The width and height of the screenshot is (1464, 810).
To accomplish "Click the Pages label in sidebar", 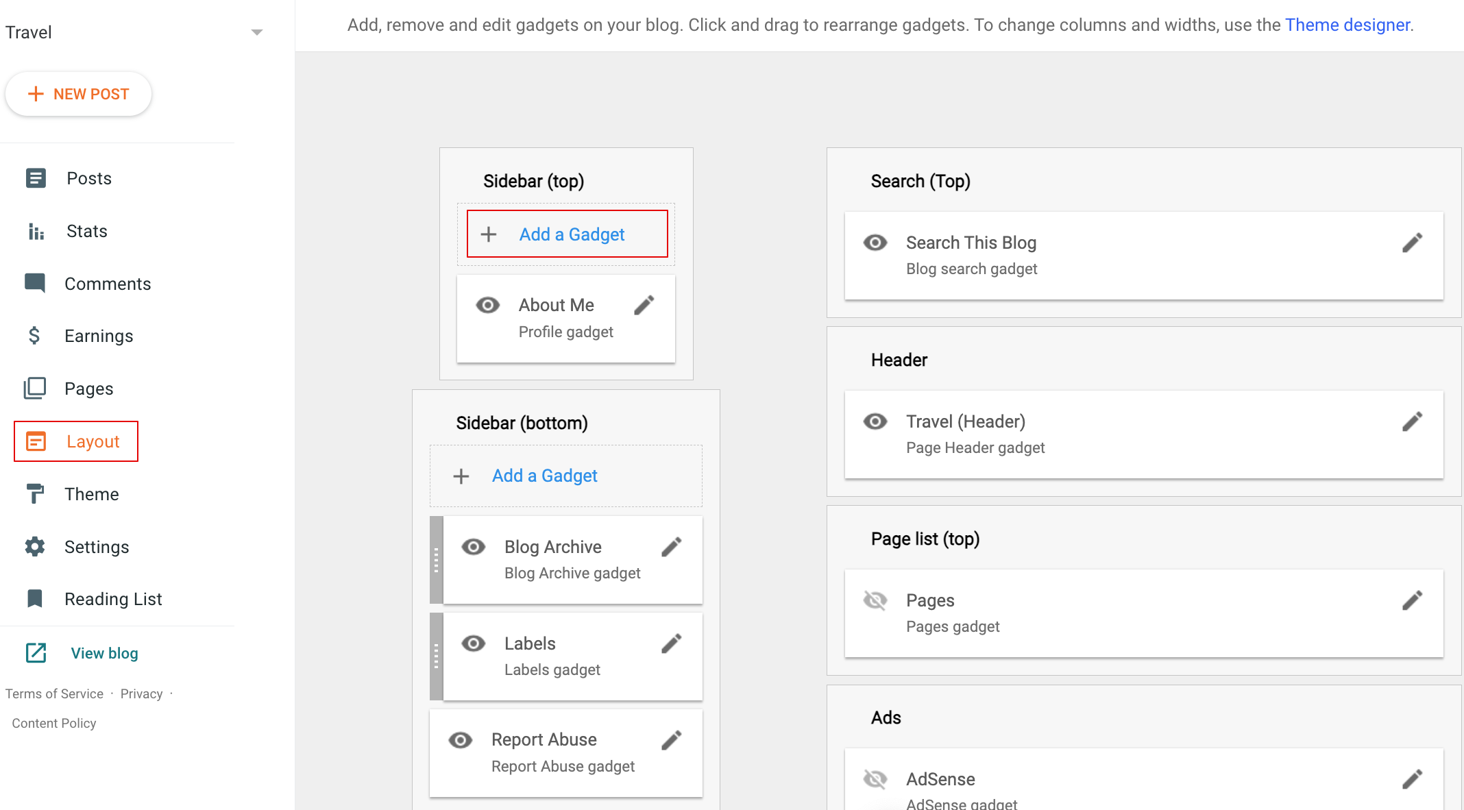I will coord(89,389).
